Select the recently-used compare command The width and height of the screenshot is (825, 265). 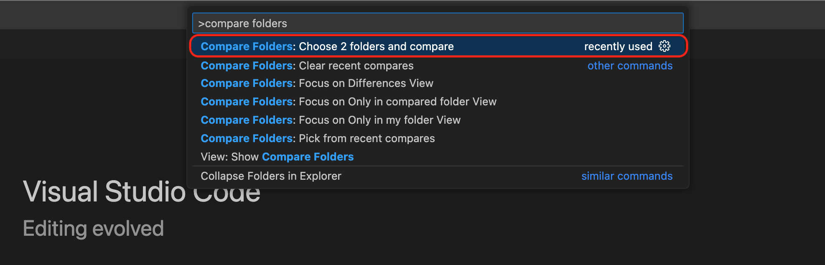(376, 46)
